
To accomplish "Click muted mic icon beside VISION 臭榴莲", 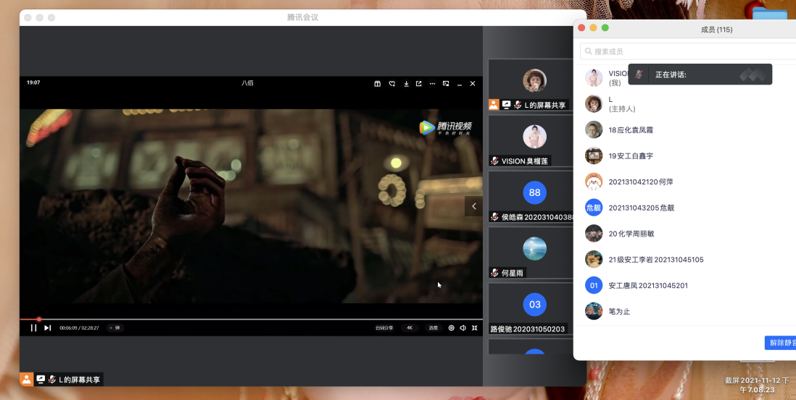I will coord(494,161).
